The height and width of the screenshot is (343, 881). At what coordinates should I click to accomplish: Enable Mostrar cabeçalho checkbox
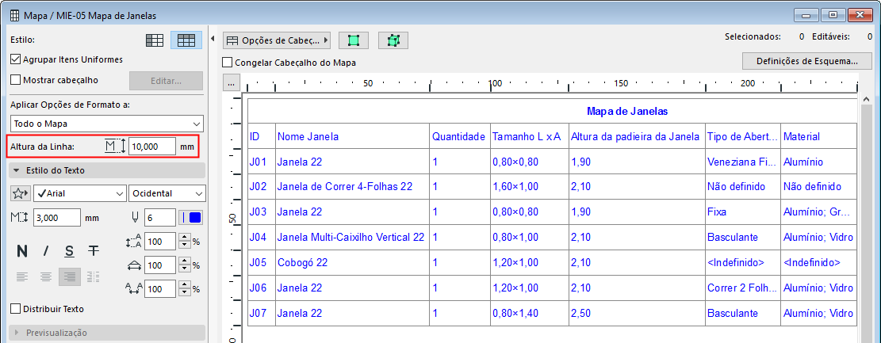(16, 80)
